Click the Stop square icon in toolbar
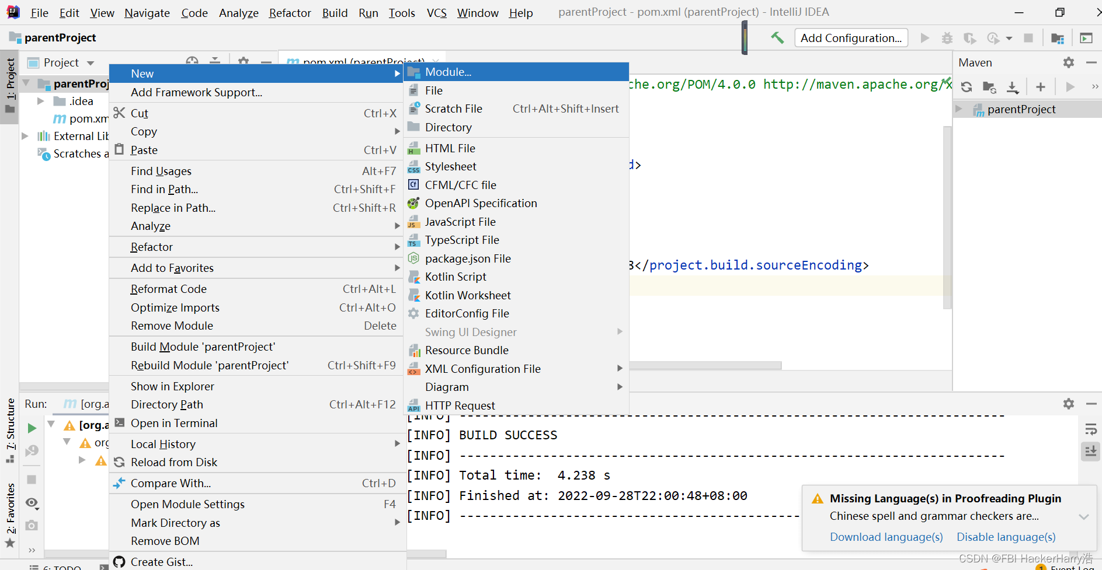 [x=1028, y=38]
